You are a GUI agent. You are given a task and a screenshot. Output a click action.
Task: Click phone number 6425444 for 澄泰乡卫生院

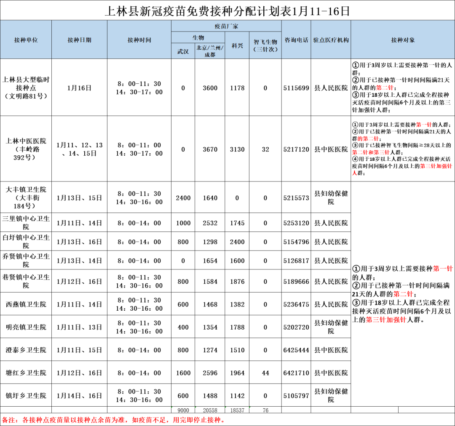point(296,350)
